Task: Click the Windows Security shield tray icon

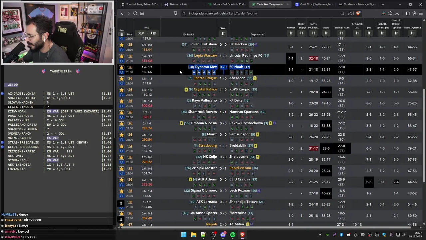Action: (x=384, y=235)
